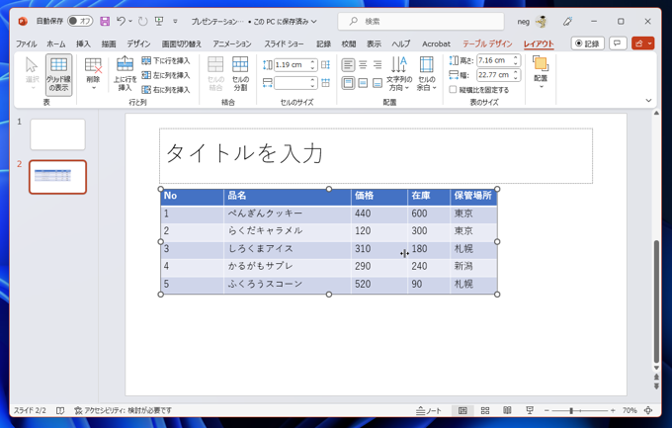
Task: Fit slide to current window icon
Action: pyautogui.click(x=648, y=410)
